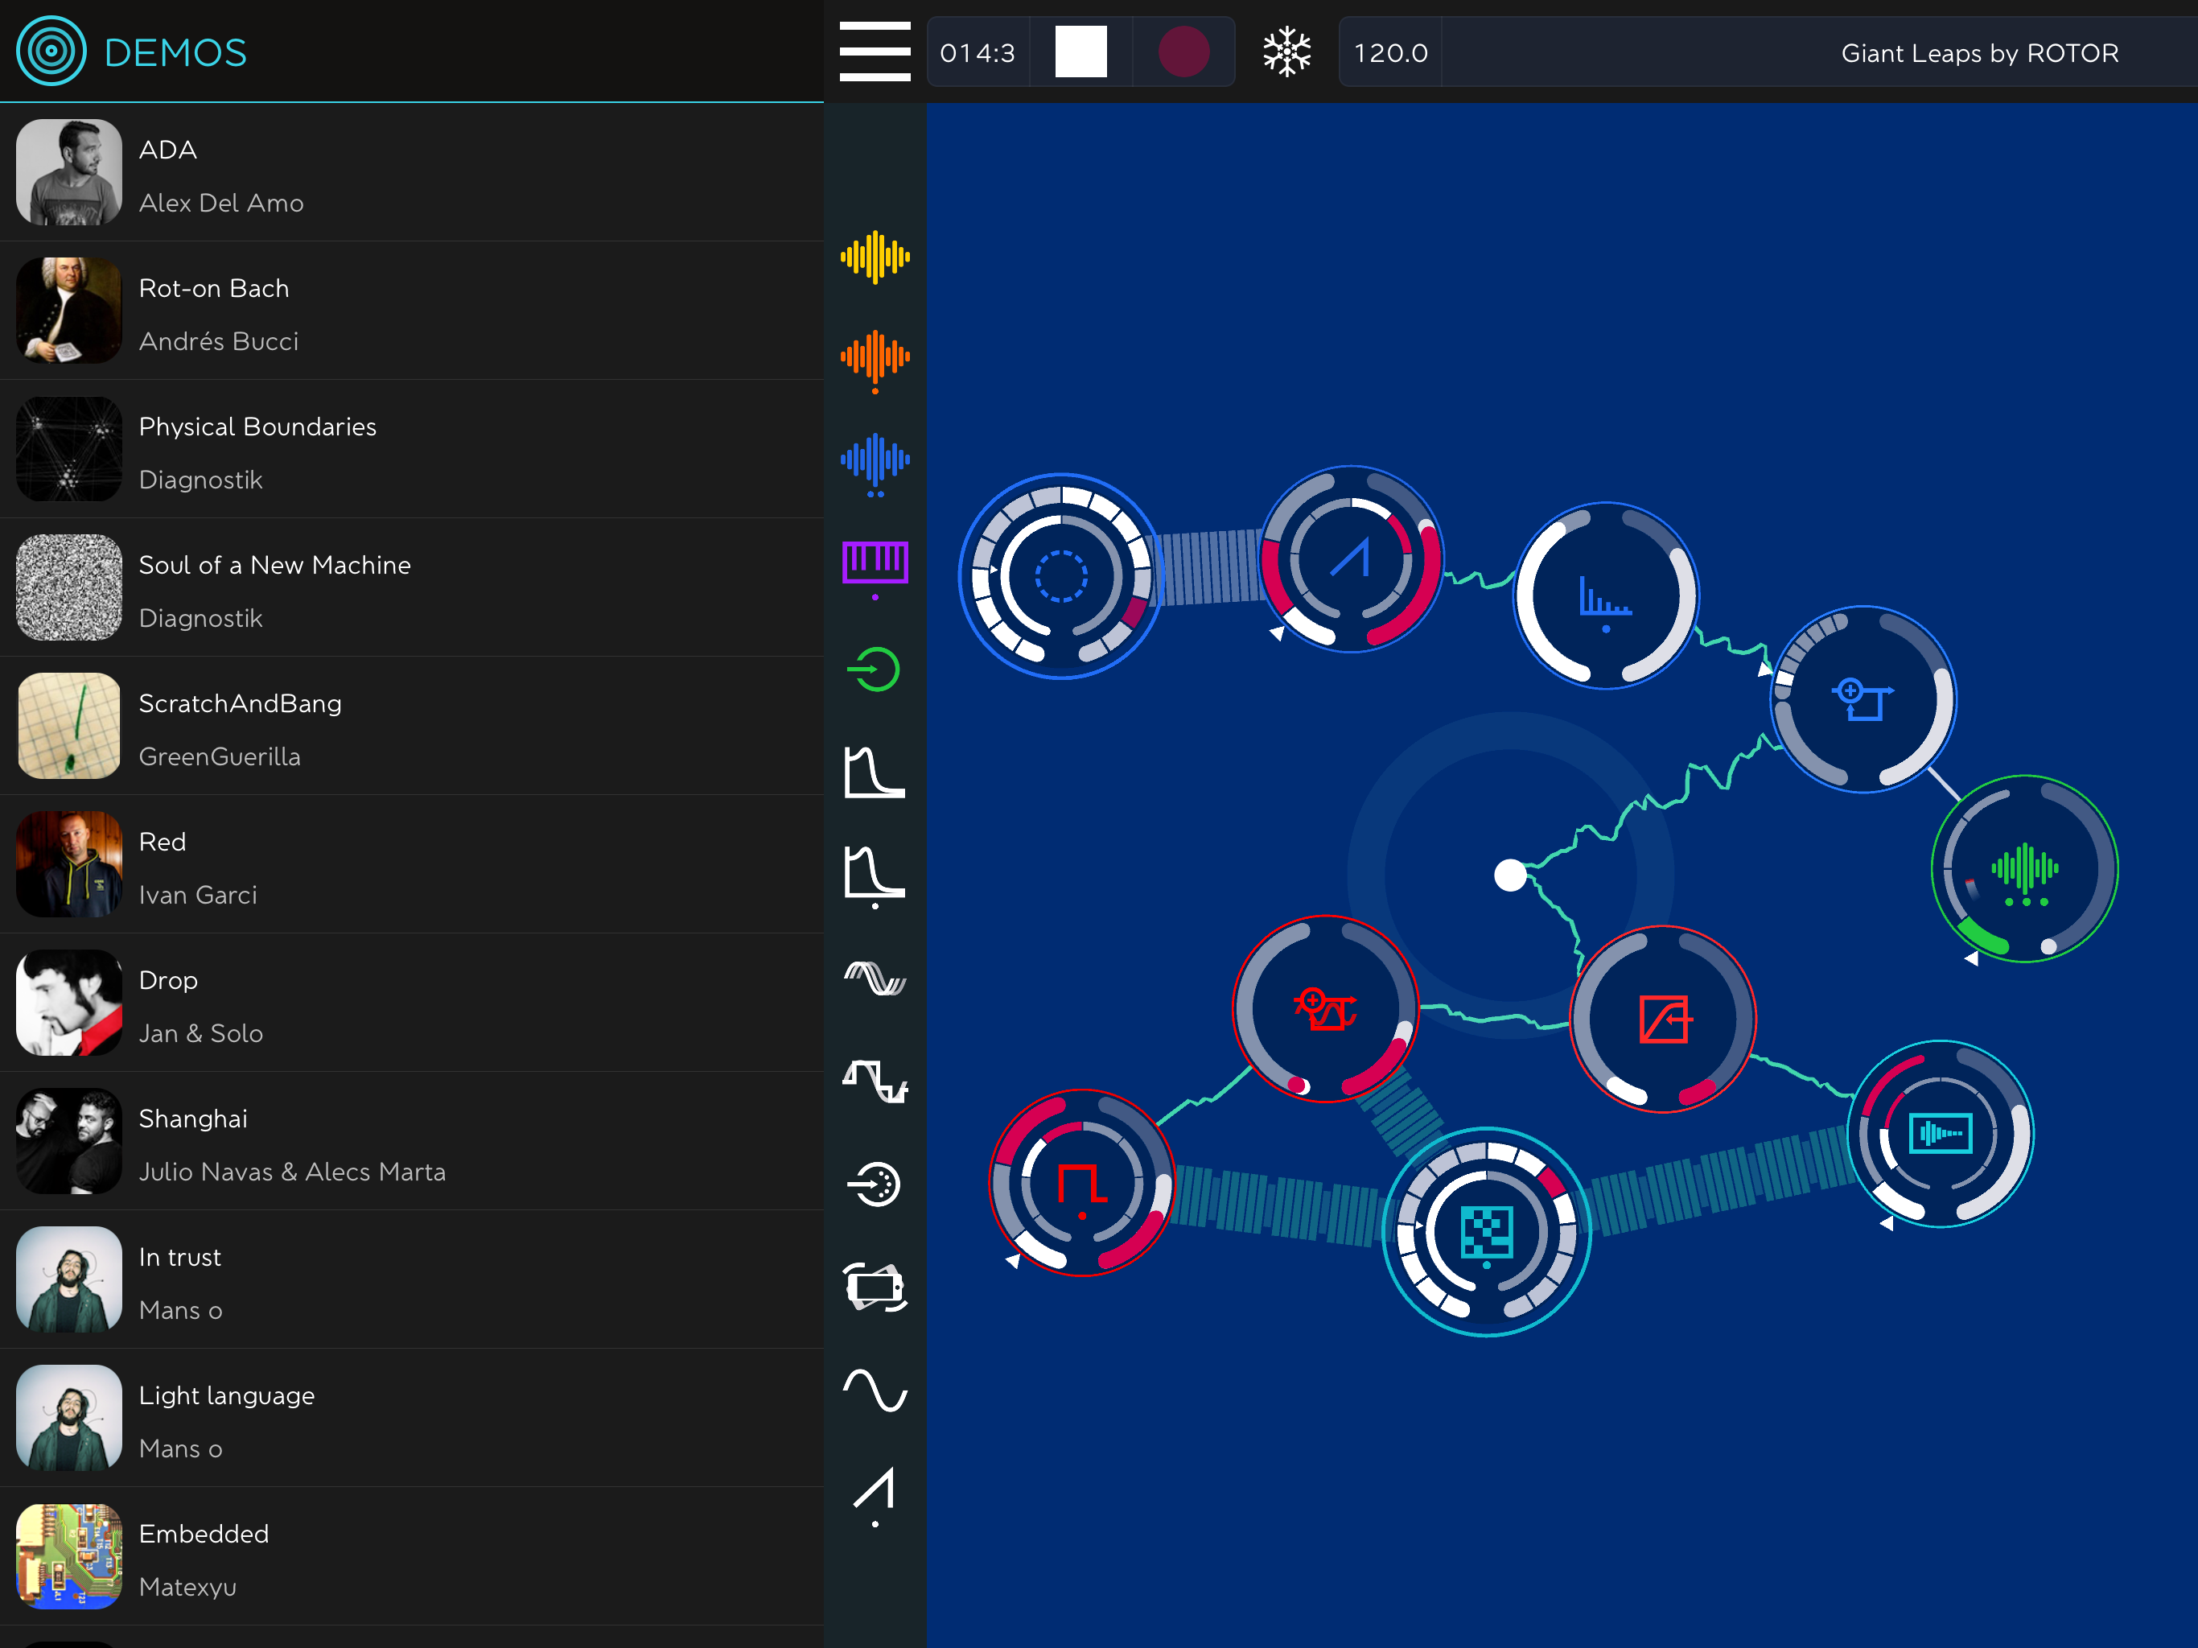Viewport: 2198px width, 1648px height.
Task: Select the dashed circle node on canvas
Action: pos(1061,575)
